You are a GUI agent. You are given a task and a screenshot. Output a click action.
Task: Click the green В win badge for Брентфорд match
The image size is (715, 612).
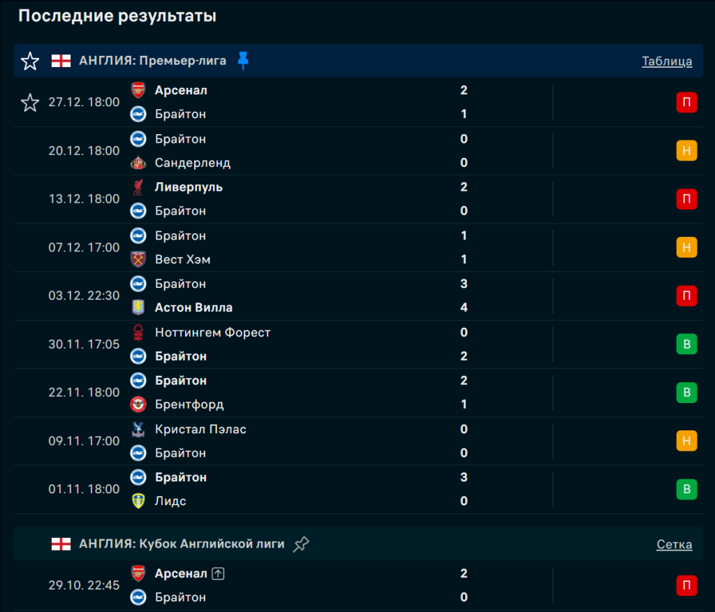(686, 393)
